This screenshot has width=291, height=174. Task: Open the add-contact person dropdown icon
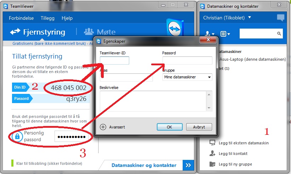coord(210,34)
